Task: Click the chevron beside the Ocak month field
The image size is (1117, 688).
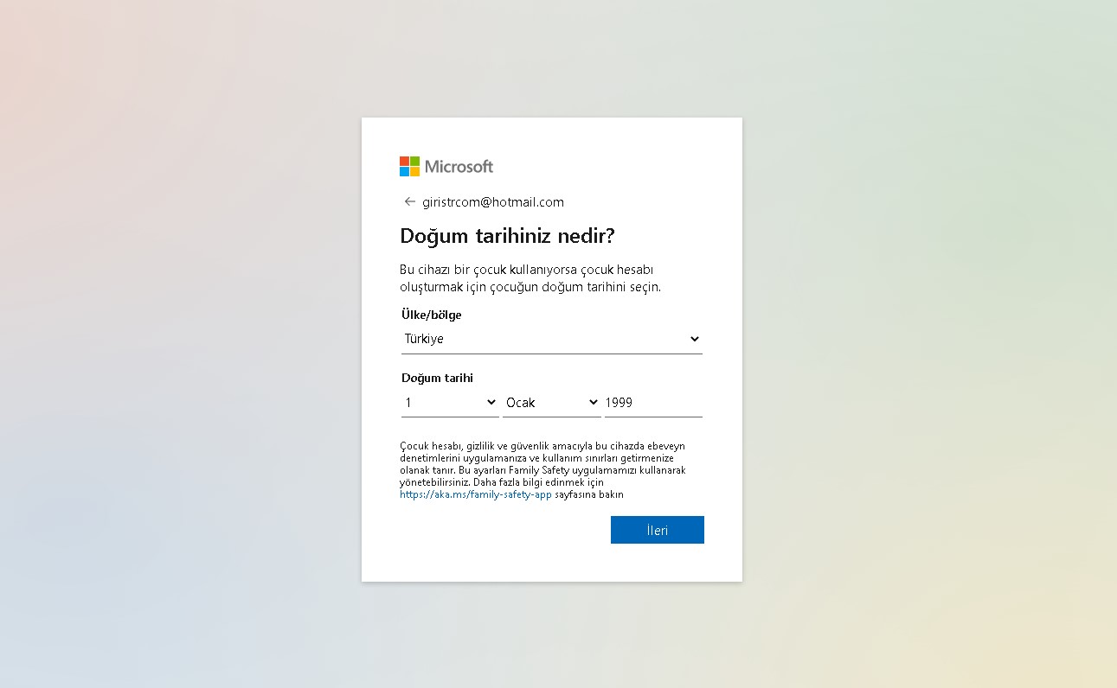Action: (593, 402)
